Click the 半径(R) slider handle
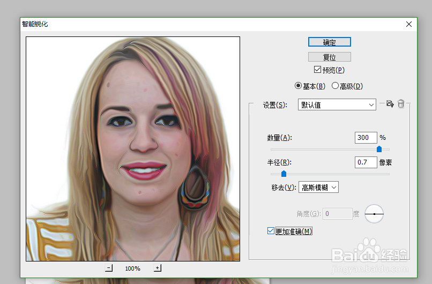Viewport: 432px width, 284px height. (x=284, y=174)
